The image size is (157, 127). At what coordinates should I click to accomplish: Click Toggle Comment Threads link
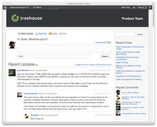coord(85,65)
